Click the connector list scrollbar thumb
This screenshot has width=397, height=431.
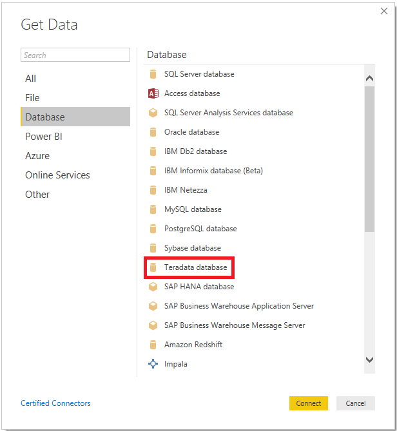click(x=369, y=159)
